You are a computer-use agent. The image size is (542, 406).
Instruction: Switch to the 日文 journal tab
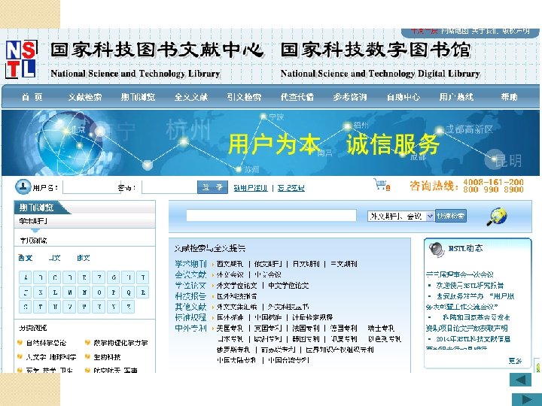[x=55, y=258]
